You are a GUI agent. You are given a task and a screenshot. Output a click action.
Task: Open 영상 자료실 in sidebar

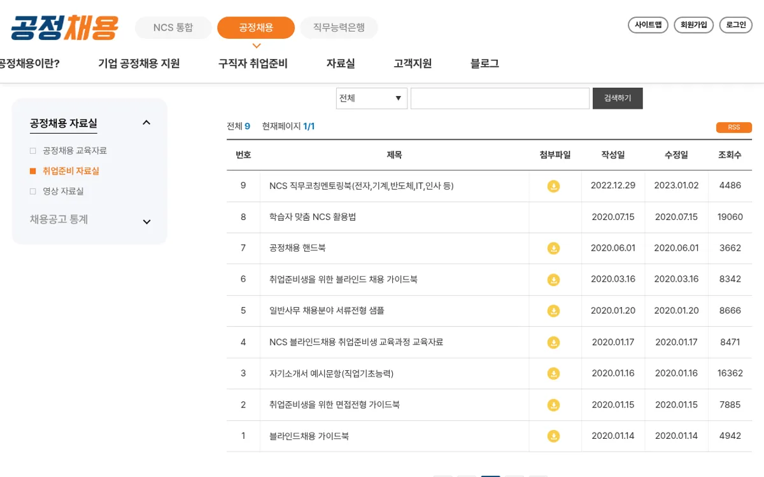[x=63, y=191]
